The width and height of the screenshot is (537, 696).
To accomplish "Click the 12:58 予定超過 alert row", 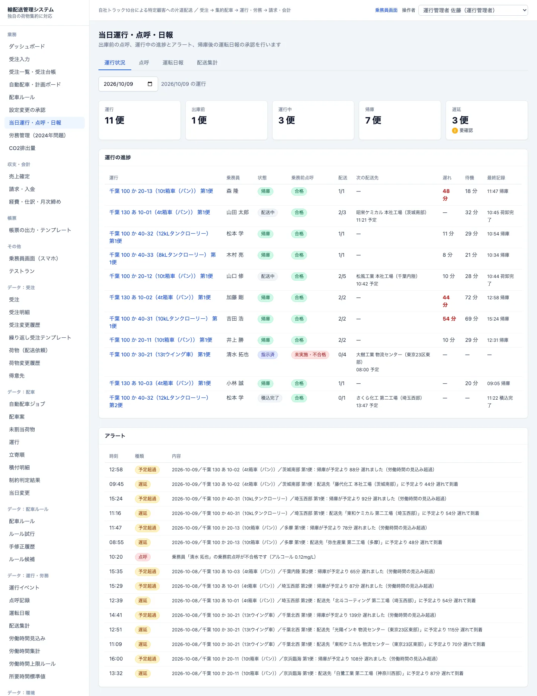I will pyautogui.click(x=313, y=470).
